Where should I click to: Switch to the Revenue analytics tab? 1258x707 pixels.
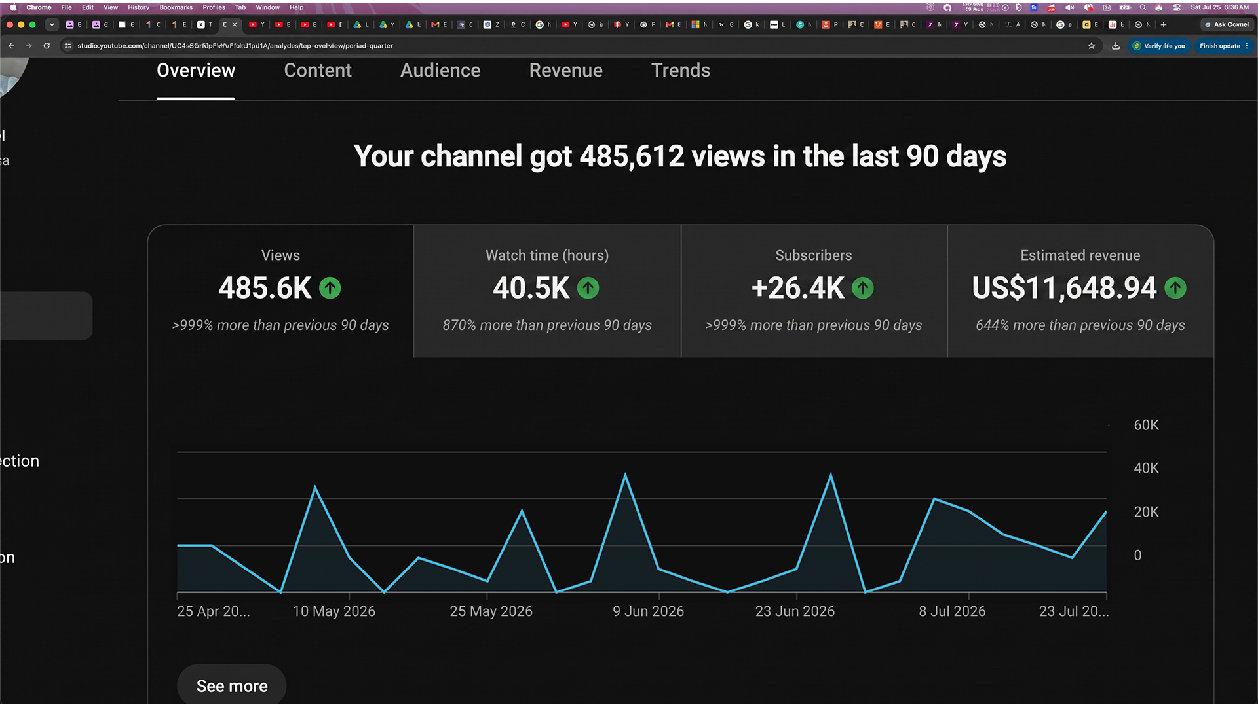pos(566,71)
